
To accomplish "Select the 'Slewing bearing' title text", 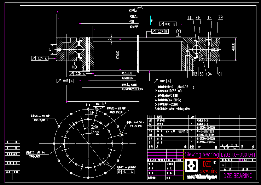I will click(202, 155).
